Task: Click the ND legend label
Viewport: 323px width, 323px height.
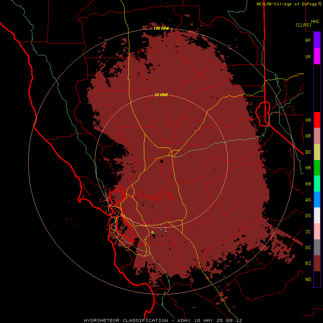Action: [x=308, y=279]
